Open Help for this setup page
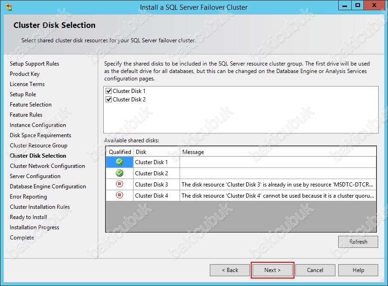 pyautogui.click(x=358, y=270)
